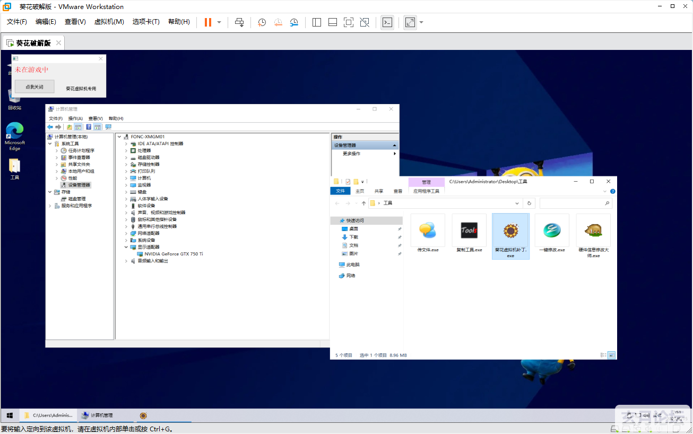Select 音频输入和输出 device category
This screenshot has height=434, width=693.
click(x=153, y=261)
